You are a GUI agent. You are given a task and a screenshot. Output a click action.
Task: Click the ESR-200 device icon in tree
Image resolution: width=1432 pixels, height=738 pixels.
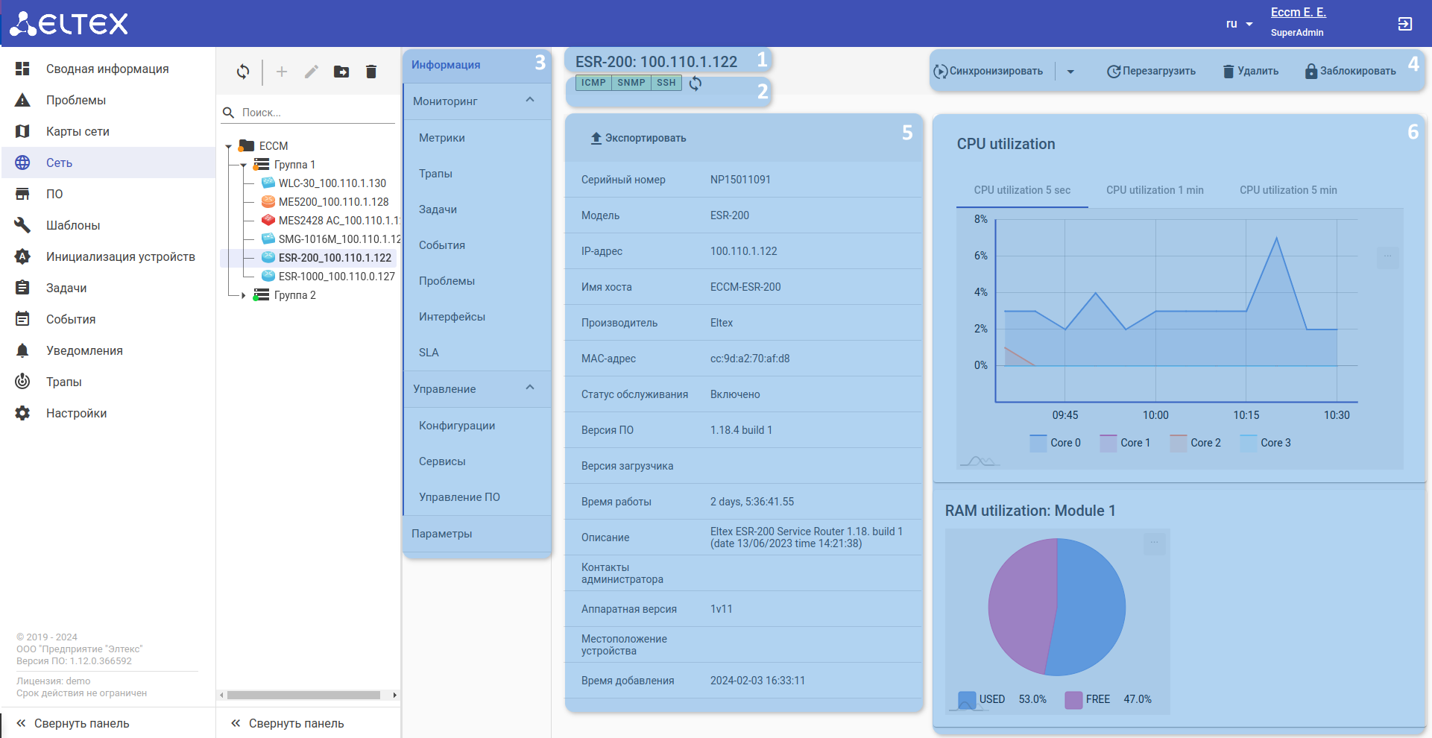268,258
